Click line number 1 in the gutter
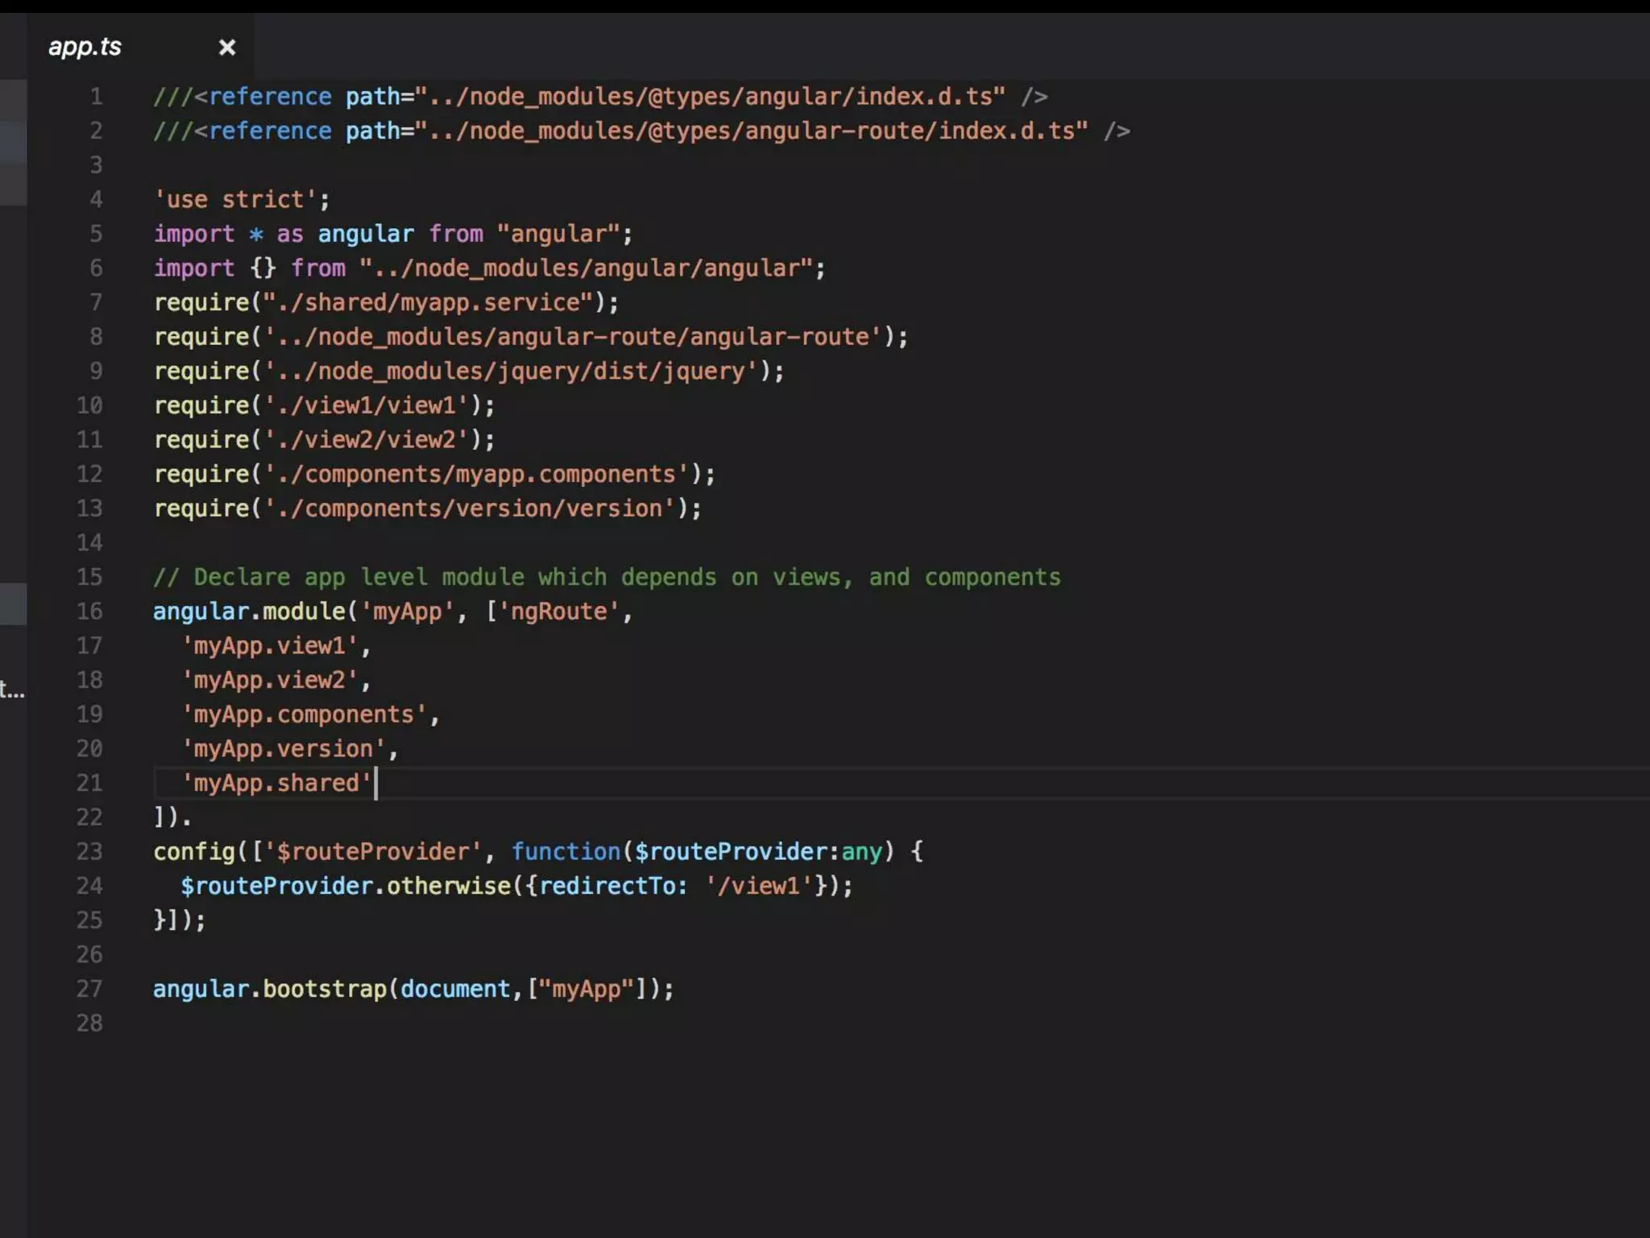Viewport: 1650px width, 1238px height. click(x=96, y=97)
